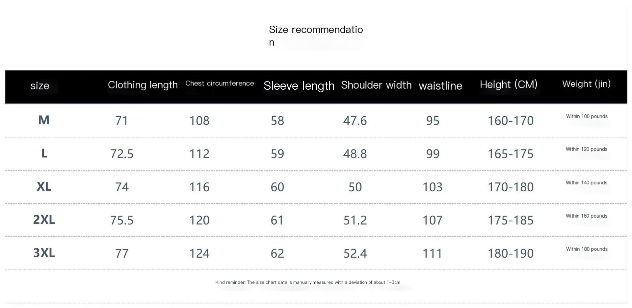Select the 170-180 height value
Screen dimensions: 632x308
510,187
